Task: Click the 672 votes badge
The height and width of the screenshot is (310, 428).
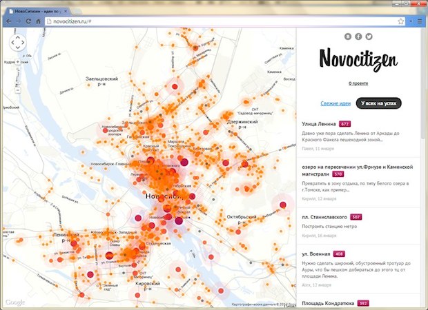Action: click(x=344, y=124)
